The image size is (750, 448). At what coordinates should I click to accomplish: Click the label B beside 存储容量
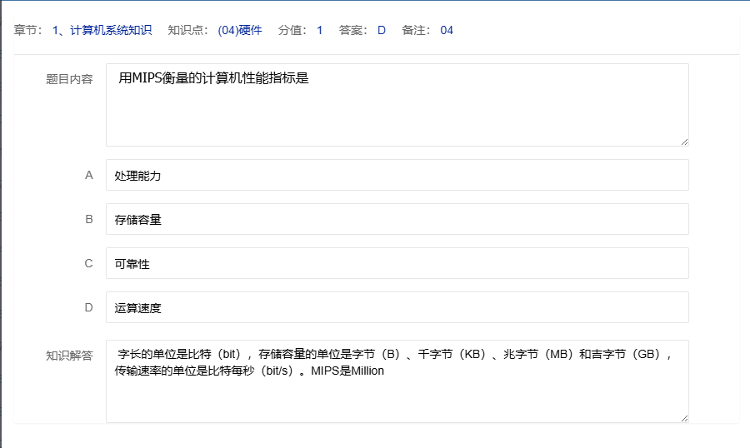pyautogui.click(x=89, y=220)
